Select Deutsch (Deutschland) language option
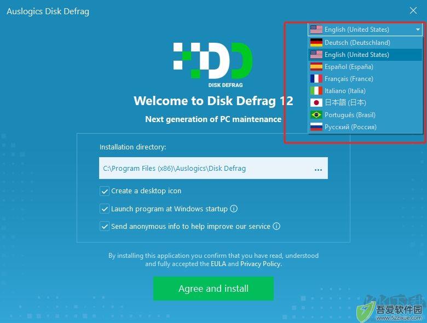Viewport: 427px width, 323px height. [365, 43]
